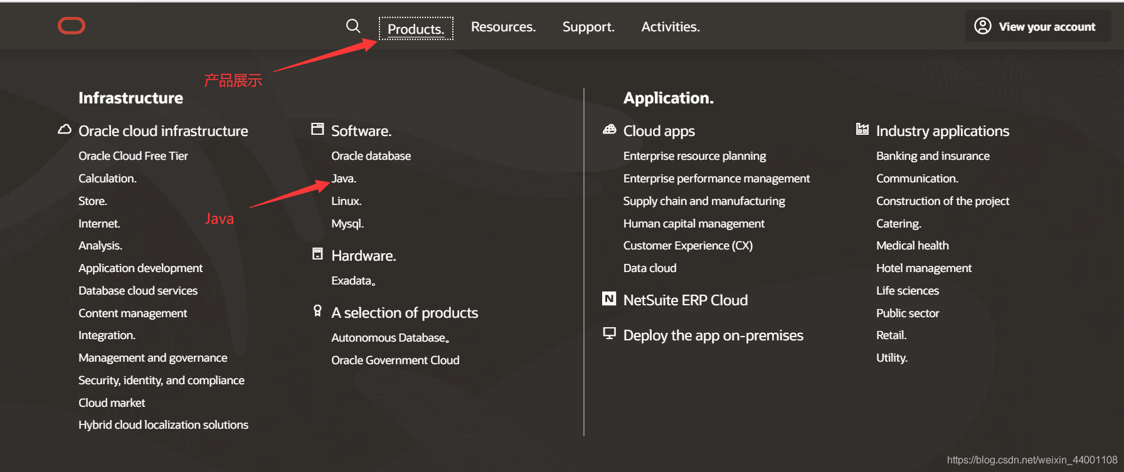
Task: Open Hybrid cloud localization solutions
Action: coord(163,425)
